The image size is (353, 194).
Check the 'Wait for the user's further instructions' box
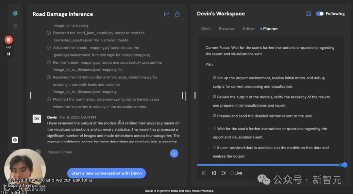click(214, 128)
